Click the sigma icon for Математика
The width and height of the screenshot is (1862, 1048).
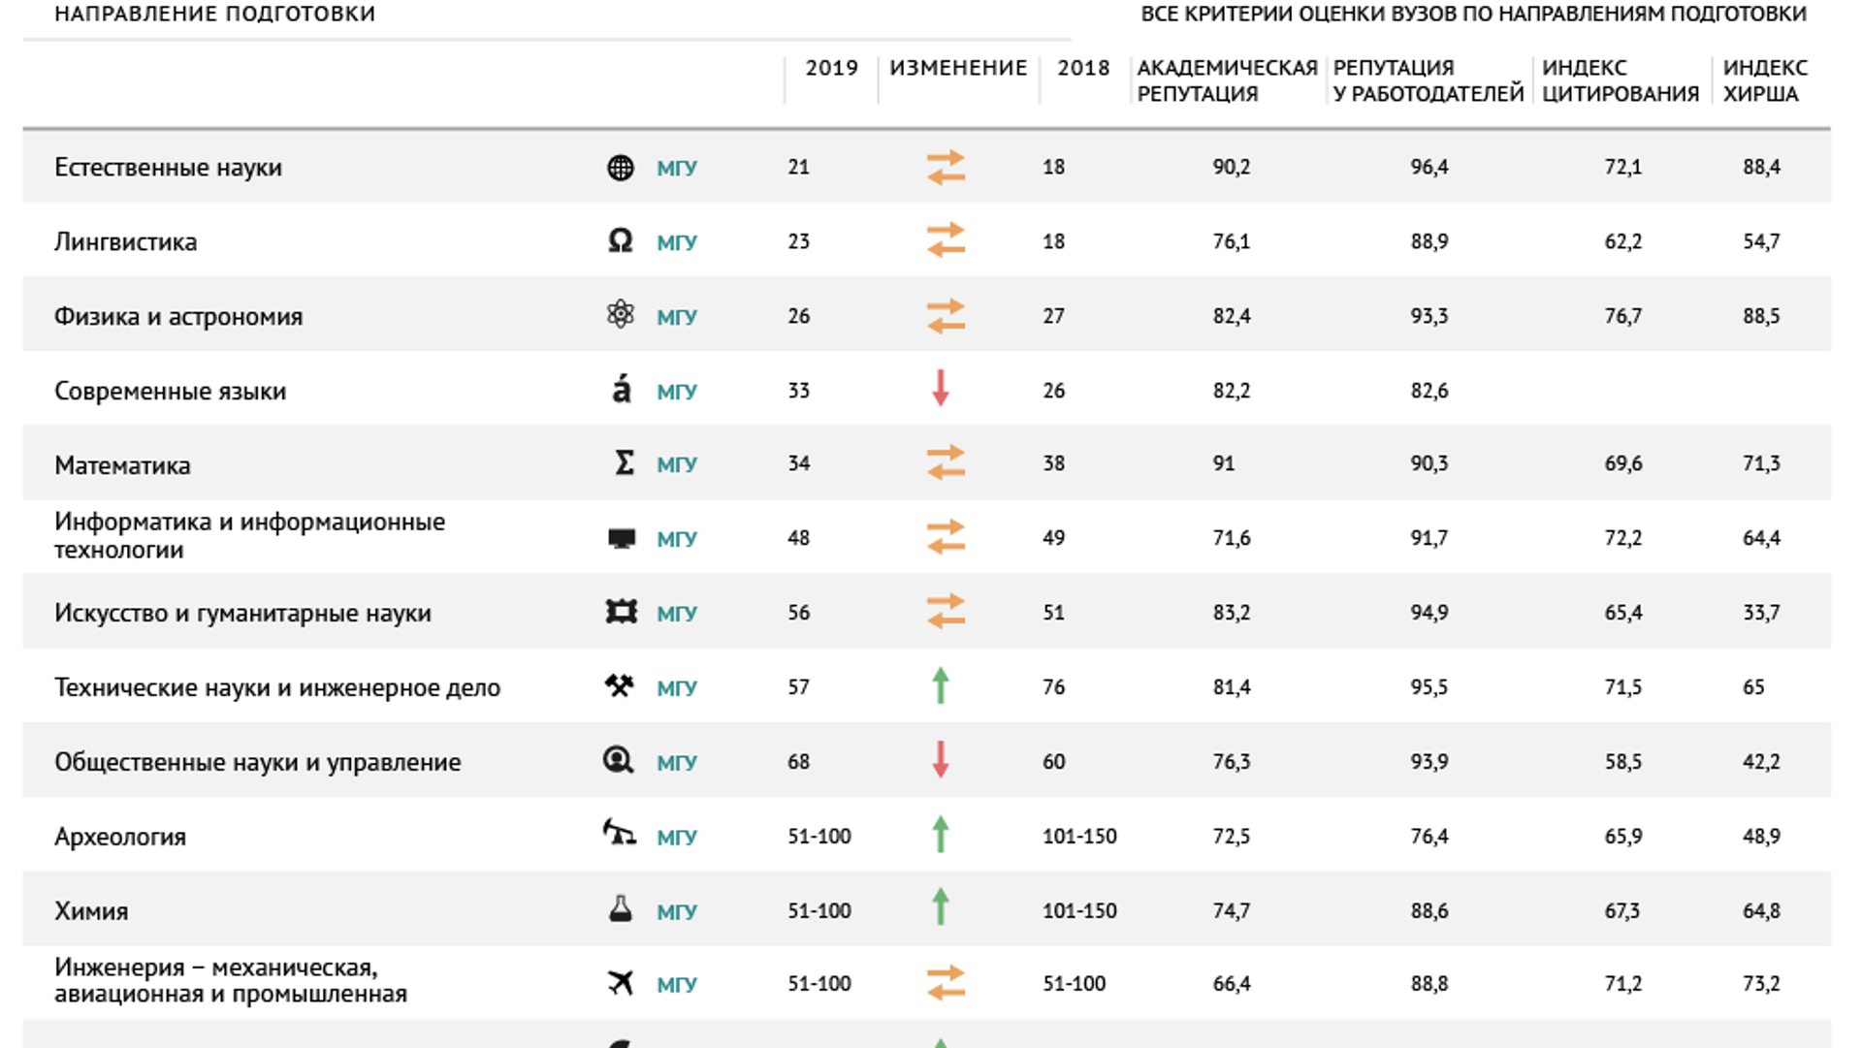[x=625, y=462]
